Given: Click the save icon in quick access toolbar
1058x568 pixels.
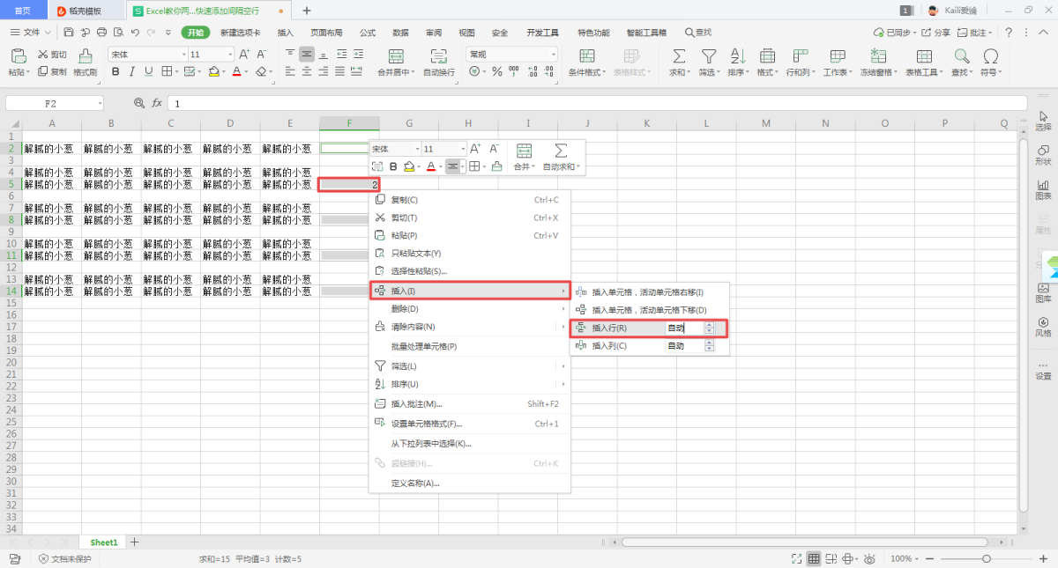Looking at the screenshot, I should pos(69,33).
